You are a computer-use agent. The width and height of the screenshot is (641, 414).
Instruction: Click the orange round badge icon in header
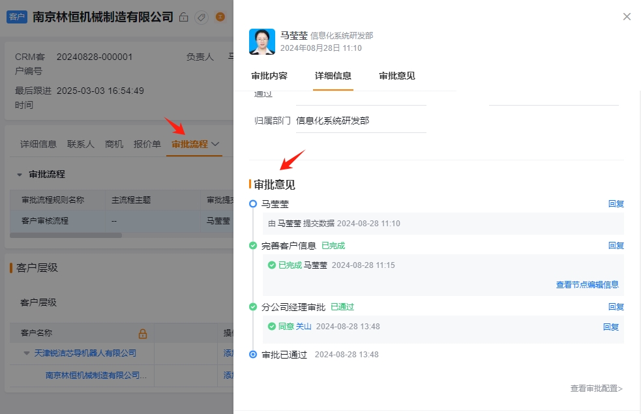(x=220, y=17)
